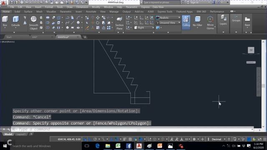The height and width of the screenshot is (150, 267).
Task: Switch to the Start file tab
Action: 9,37
